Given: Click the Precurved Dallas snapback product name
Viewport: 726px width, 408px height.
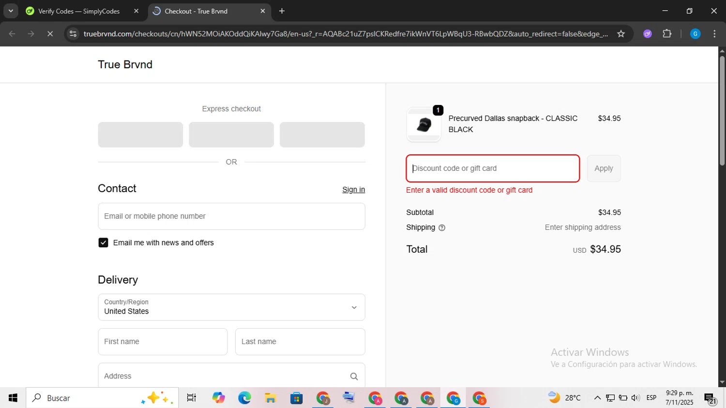Looking at the screenshot, I should (513, 124).
